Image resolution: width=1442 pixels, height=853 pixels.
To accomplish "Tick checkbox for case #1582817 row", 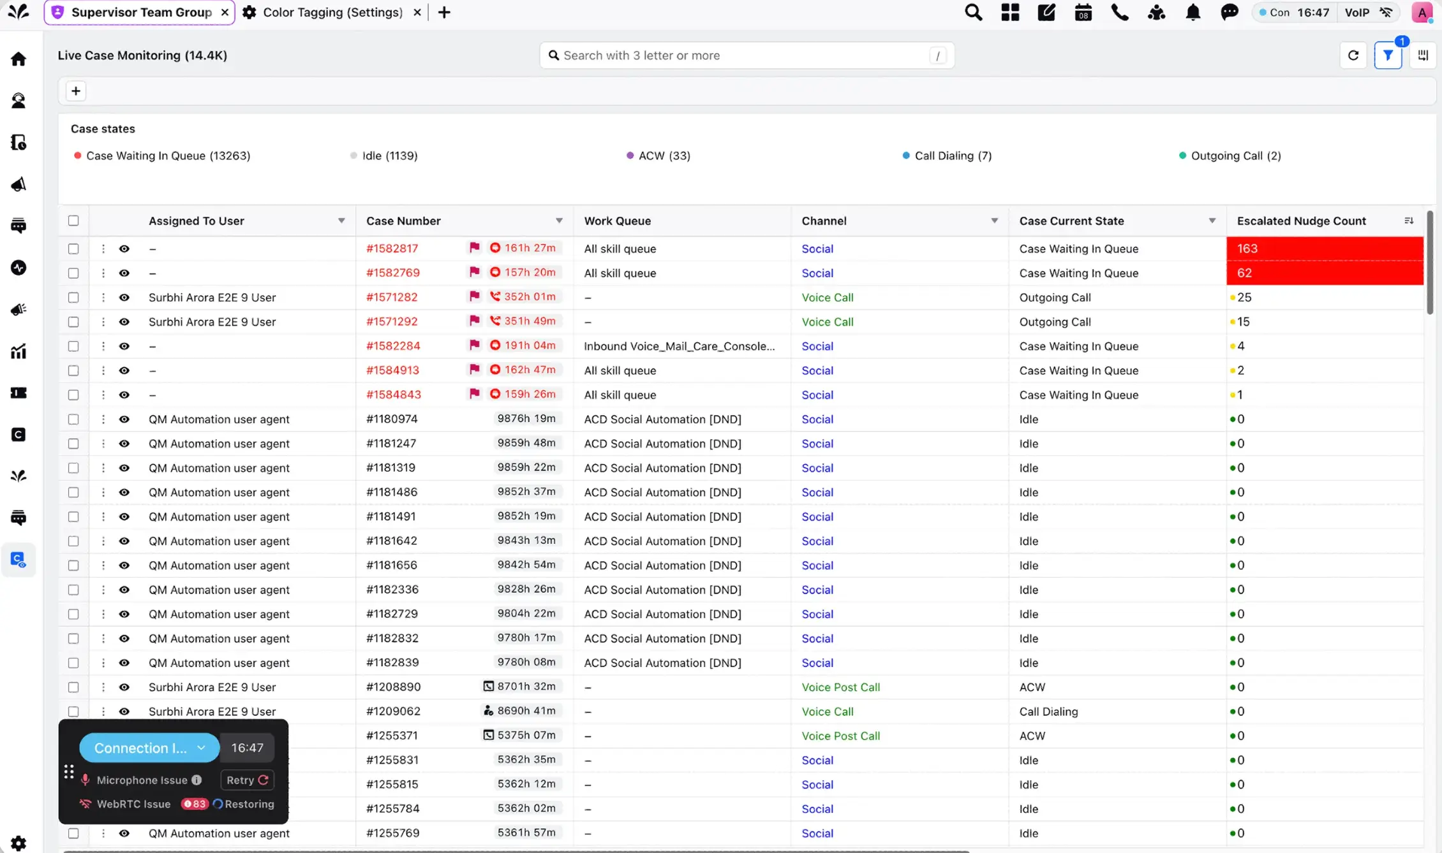I will click(73, 249).
